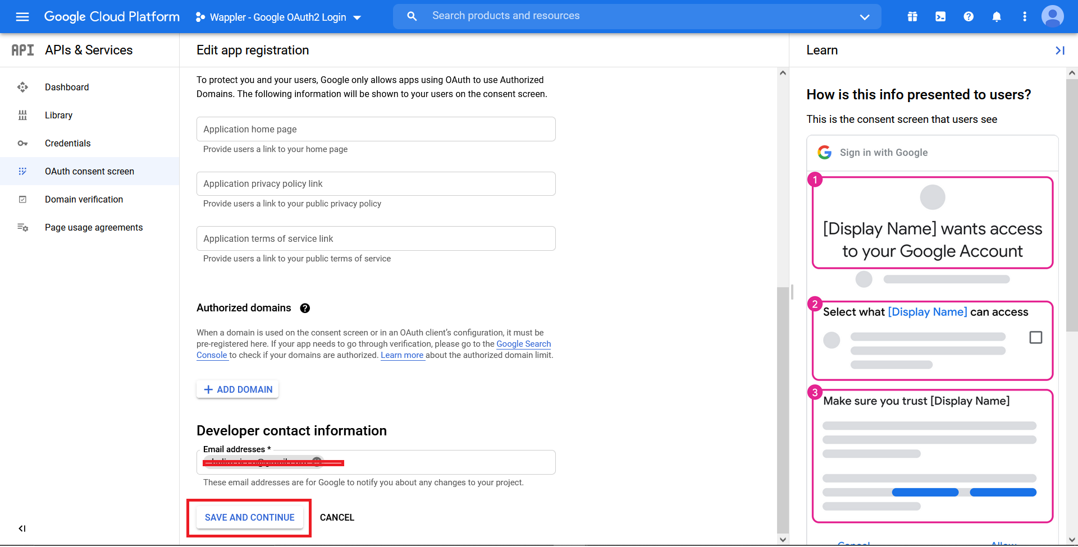Open the Wappler project selector dropdown
Viewport: 1078px width, 547px height.
click(x=278, y=17)
